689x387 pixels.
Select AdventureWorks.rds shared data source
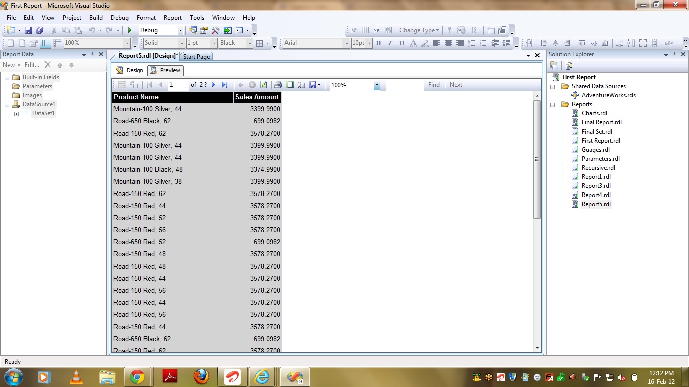608,95
